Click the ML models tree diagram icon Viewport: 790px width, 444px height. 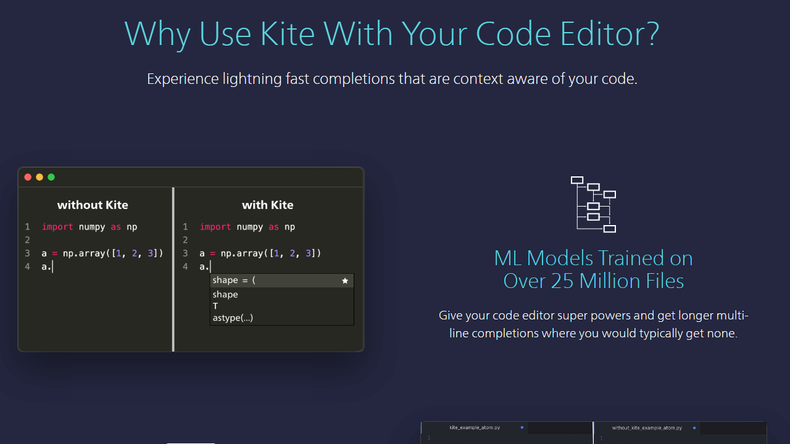click(593, 204)
